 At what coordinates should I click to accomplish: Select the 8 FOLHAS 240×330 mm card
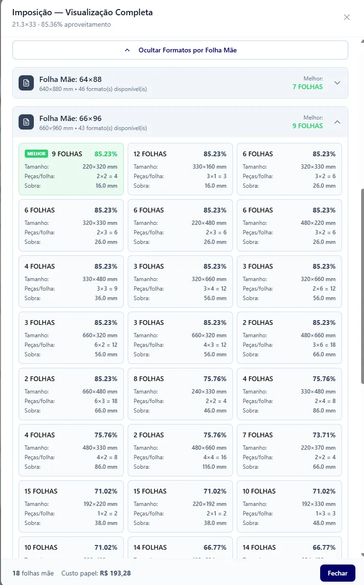(180, 394)
